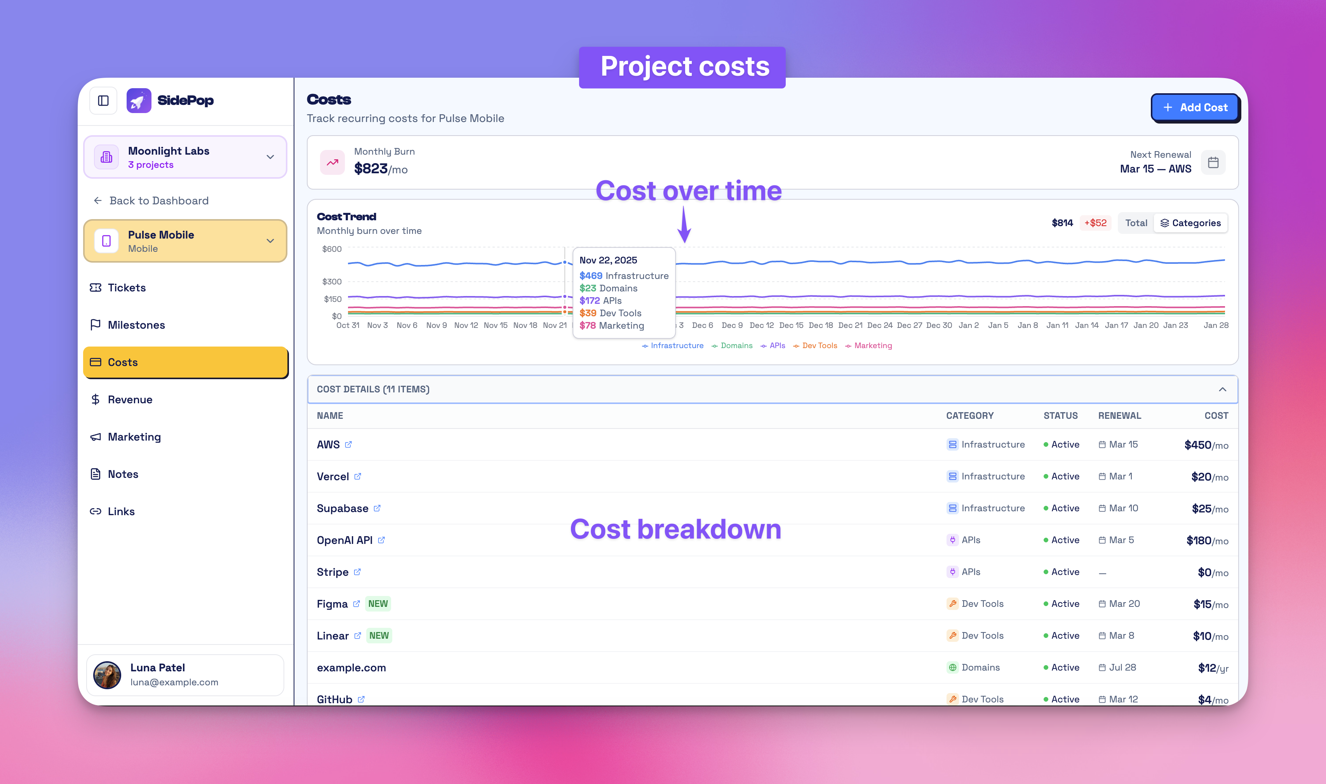The width and height of the screenshot is (1326, 784).
Task: Click the Next Renewal calendar icon
Action: tap(1213, 162)
